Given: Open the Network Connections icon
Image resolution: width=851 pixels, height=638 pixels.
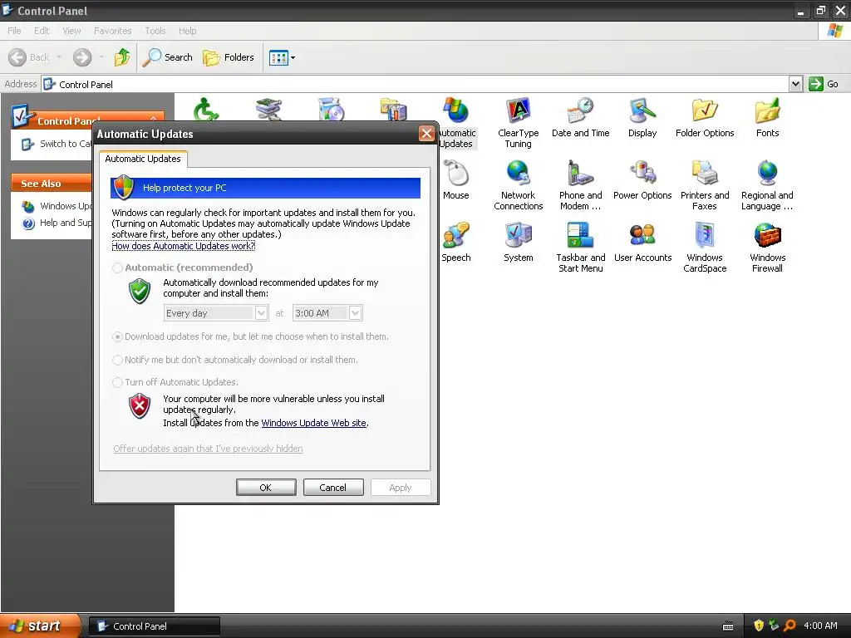Looking at the screenshot, I should tap(518, 185).
